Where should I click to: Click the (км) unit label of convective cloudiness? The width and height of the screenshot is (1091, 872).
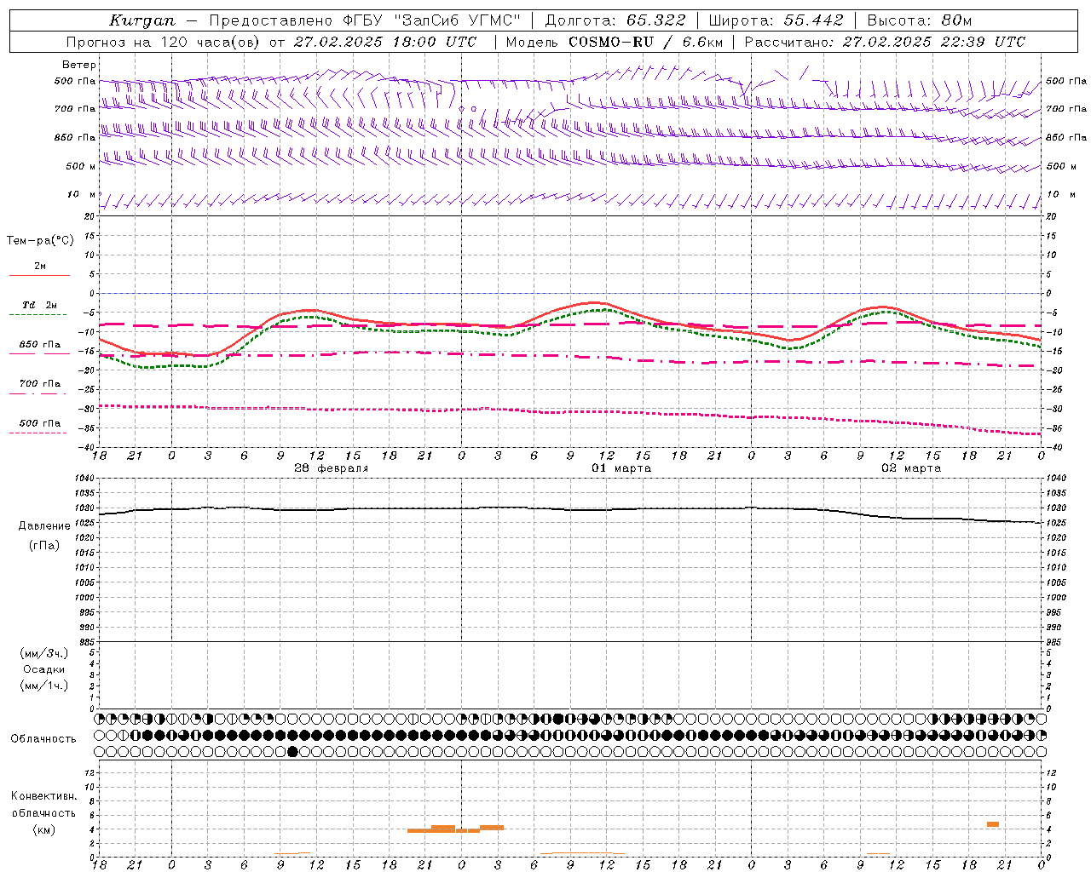43,829
